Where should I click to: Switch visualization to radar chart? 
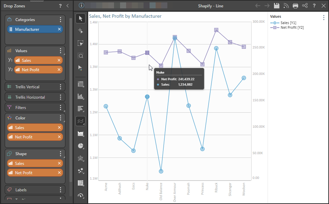point(80,158)
